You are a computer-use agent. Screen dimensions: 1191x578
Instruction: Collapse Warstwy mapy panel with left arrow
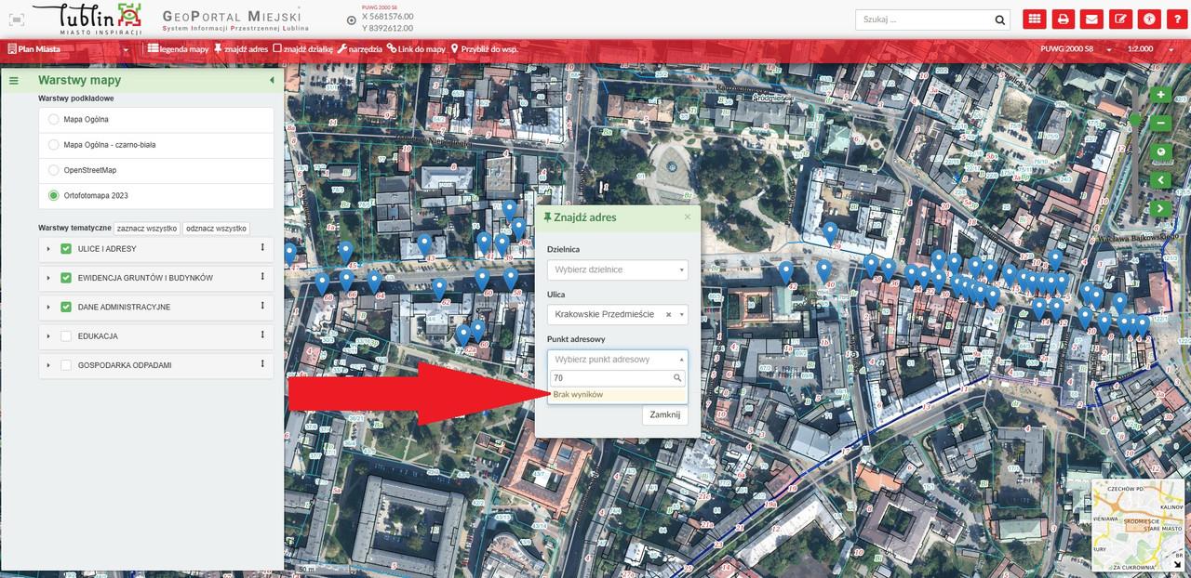pyautogui.click(x=272, y=81)
